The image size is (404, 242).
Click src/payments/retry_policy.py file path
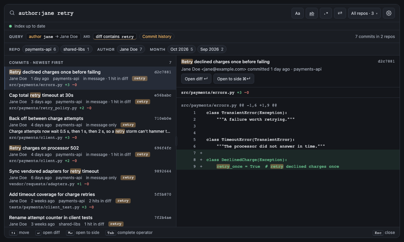pos(43,108)
